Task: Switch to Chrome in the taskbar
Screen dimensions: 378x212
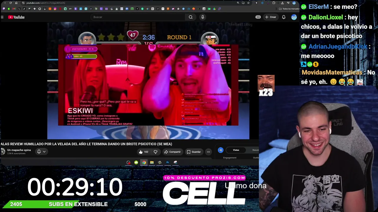Action: pyautogui.click(x=144, y=163)
